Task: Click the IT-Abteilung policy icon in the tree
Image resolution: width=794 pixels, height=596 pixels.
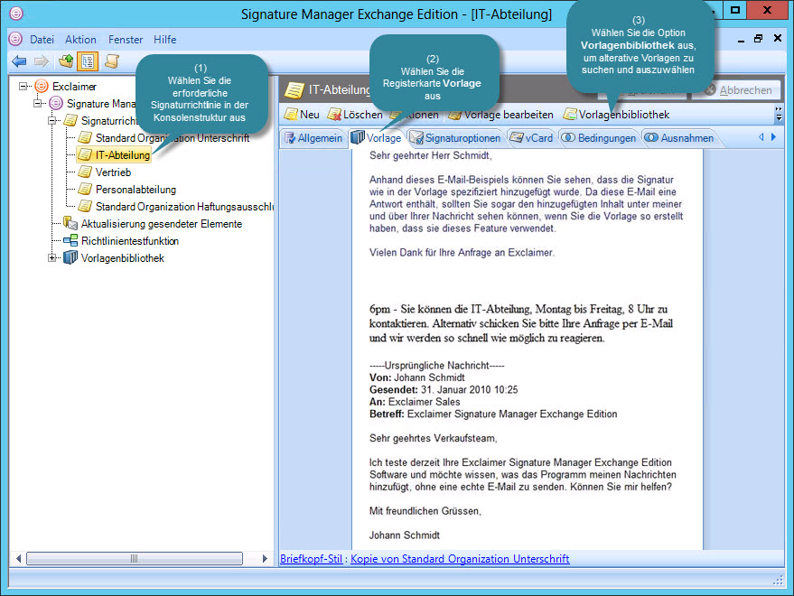Action: 85,155
